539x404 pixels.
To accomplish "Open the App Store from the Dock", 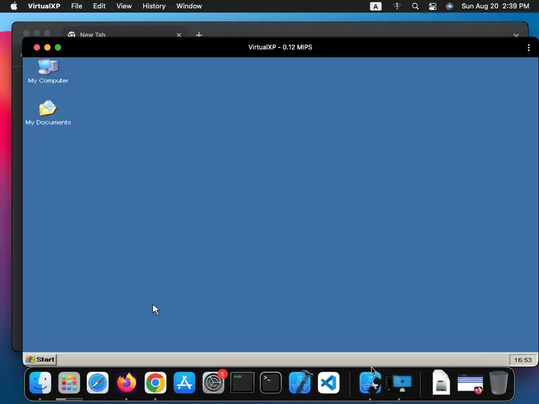I will click(184, 382).
